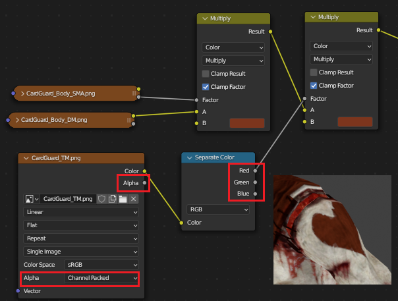
Task: Disable Clamp Factor on left Multiply node
Action: tap(206, 87)
